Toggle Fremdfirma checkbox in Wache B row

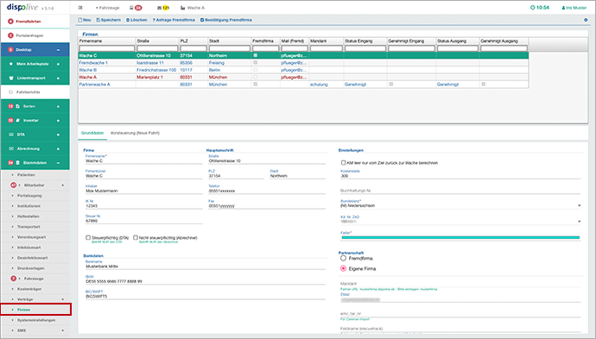[x=256, y=70]
